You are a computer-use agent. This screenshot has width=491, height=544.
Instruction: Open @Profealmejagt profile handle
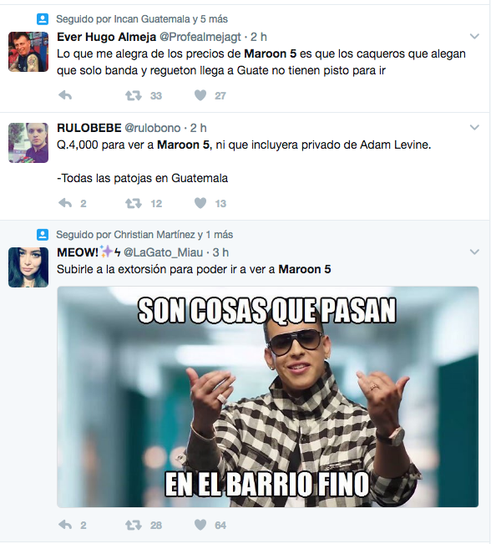click(200, 37)
